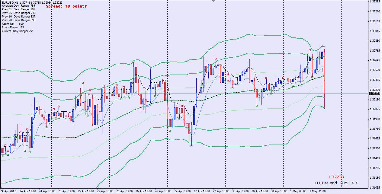Click the 1.32765 price axis label
The height and width of the screenshot is (194, 382).
click(375, 51)
